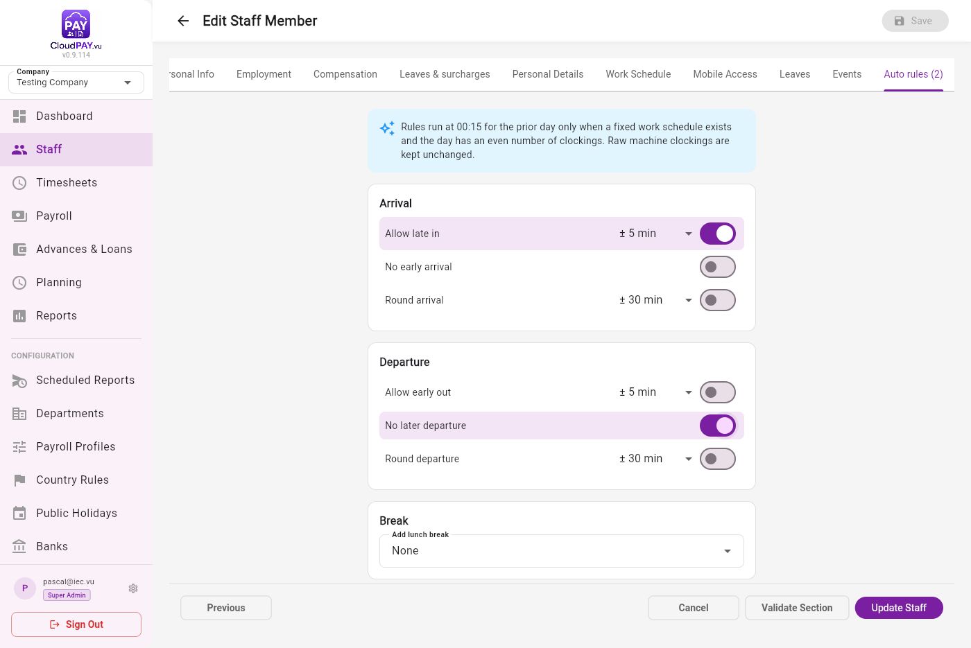Click the Country Rules flag icon
Viewport: 971px width, 648px height.
tap(19, 480)
